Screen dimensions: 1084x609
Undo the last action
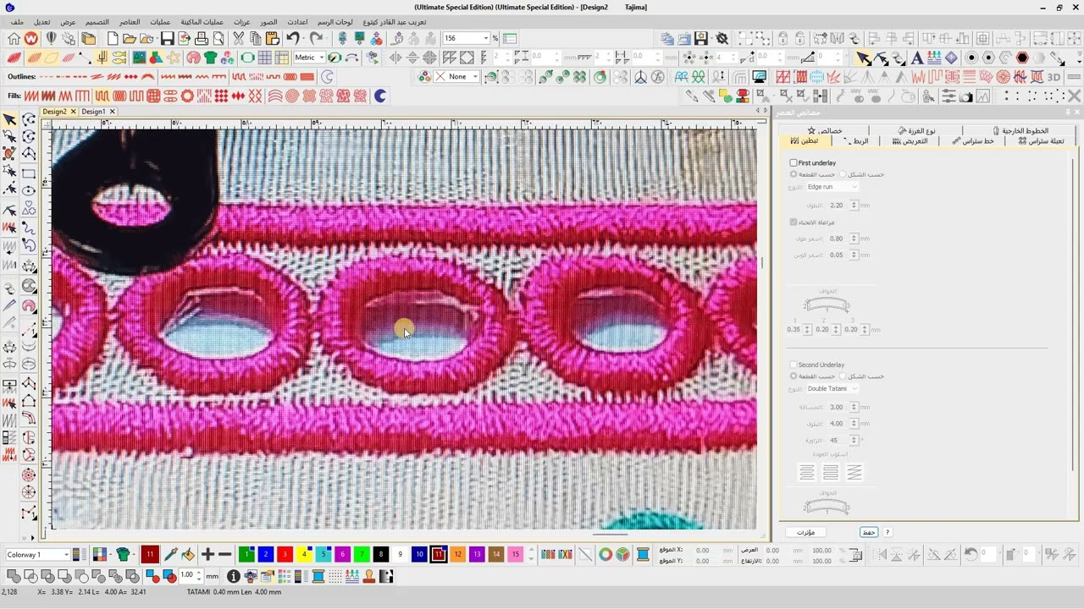click(x=293, y=38)
